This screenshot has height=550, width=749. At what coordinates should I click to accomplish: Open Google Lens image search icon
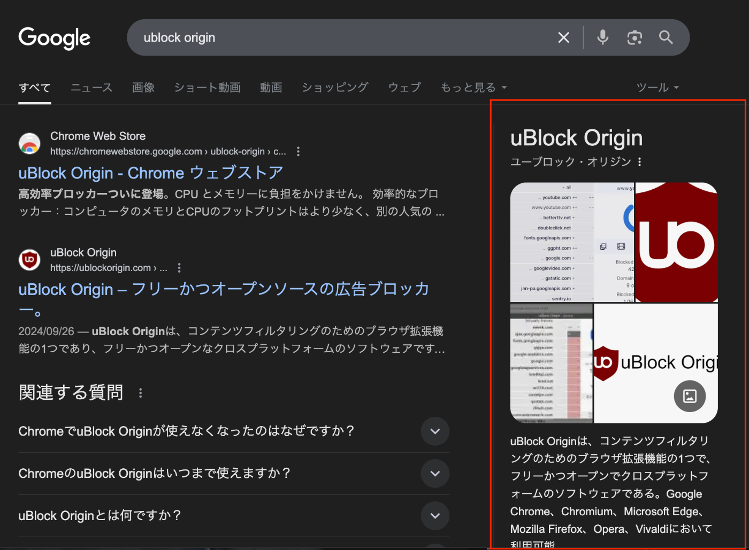click(x=635, y=37)
